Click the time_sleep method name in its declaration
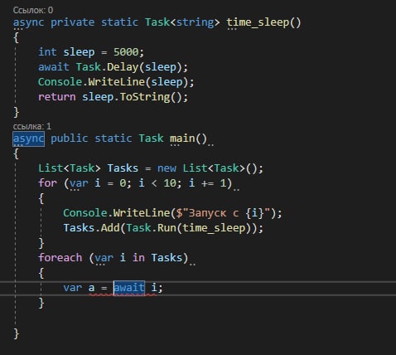The height and width of the screenshot is (355, 396). [x=258, y=22]
